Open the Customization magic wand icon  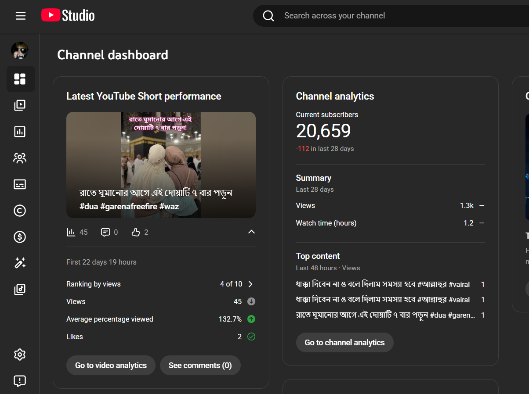click(x=20, y=263)
